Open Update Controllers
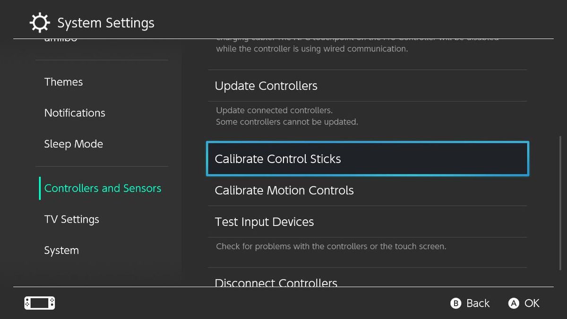567x319 pixels. click(x=266, y=86)
